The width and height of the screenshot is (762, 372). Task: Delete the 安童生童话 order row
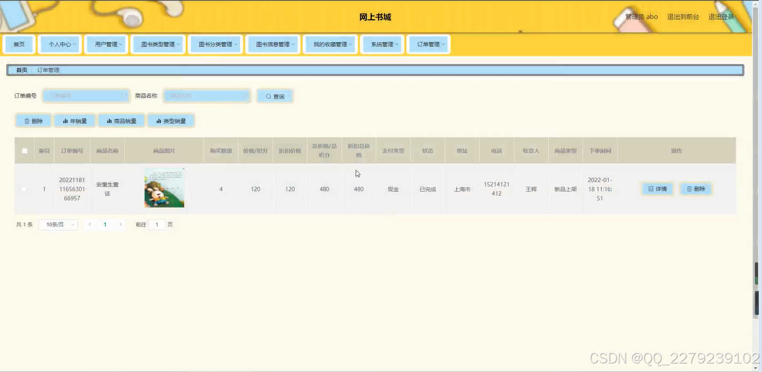[x=696, y=188]
